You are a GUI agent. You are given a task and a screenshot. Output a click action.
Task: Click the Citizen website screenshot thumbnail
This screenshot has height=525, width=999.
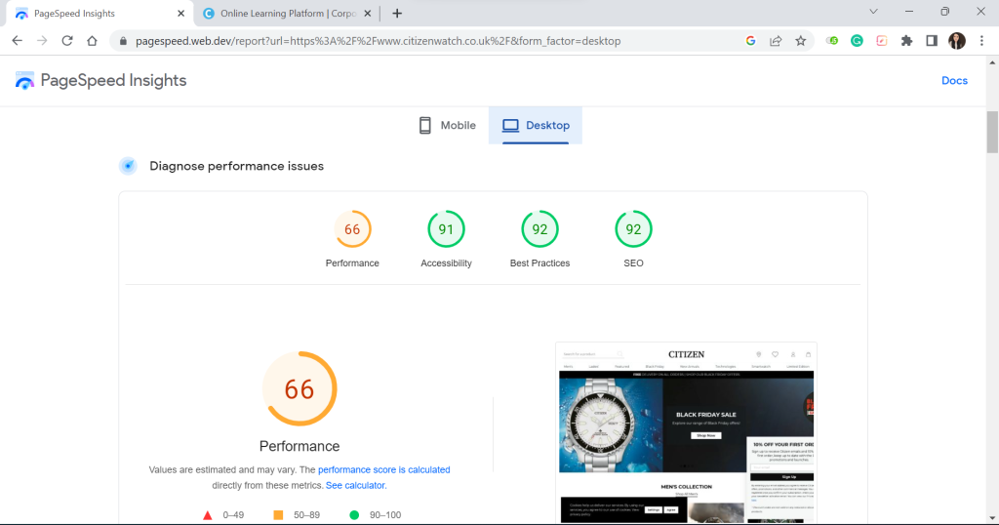686,432
